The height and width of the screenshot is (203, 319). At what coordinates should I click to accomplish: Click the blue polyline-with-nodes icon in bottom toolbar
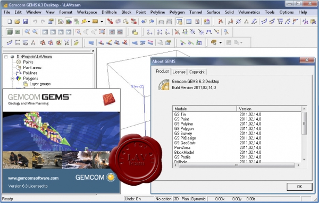pyautogui.click(x=10, y=42)
